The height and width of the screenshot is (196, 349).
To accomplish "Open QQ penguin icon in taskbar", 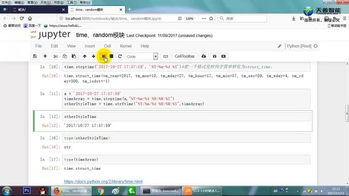I will [43, 191].
